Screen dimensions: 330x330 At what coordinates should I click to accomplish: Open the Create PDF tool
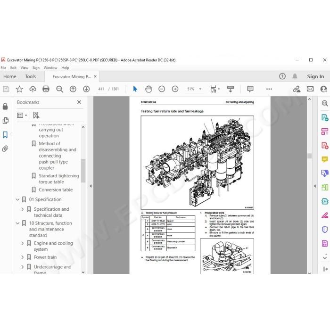tap(325, 145)
